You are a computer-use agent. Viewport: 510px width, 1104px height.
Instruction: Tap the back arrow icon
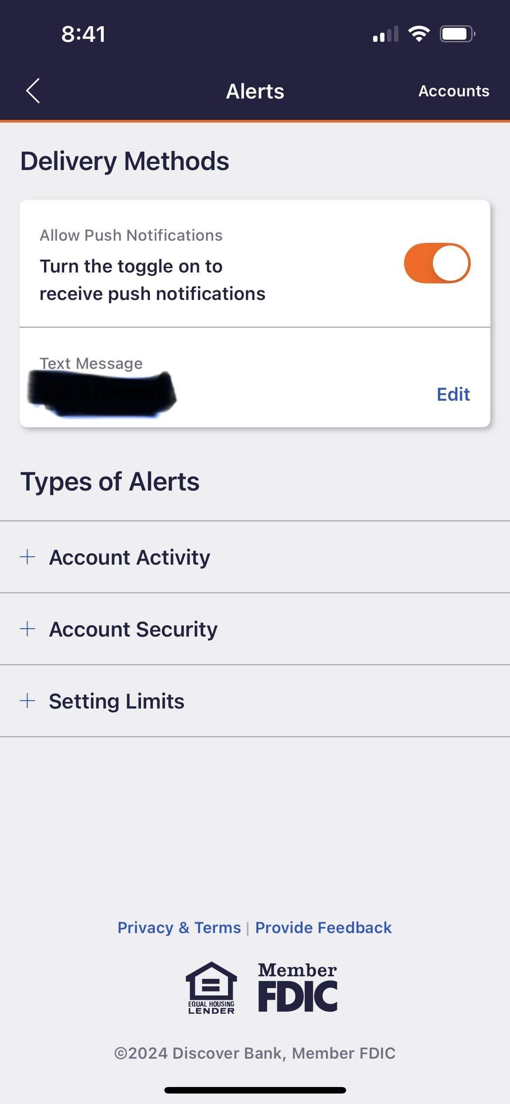click(33, 91)
